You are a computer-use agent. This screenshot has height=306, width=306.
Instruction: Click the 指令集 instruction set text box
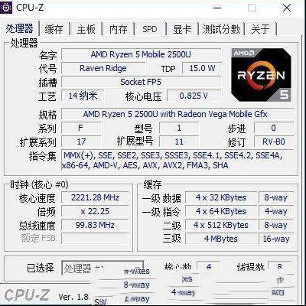pos(177,161)
